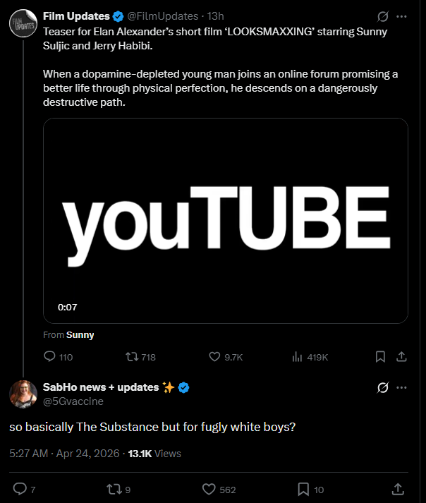
Task: Open more options for Film Updates post
Action: pos(402,16)
